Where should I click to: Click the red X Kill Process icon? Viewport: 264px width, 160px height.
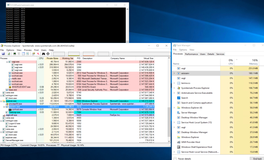[38, 54]
